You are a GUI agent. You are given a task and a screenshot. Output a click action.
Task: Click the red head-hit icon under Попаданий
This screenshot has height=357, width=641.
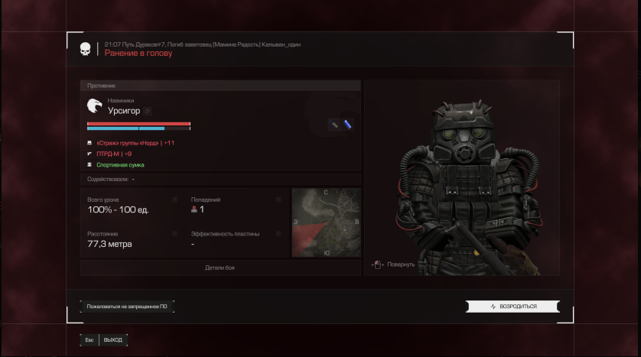tap(194, 209)
